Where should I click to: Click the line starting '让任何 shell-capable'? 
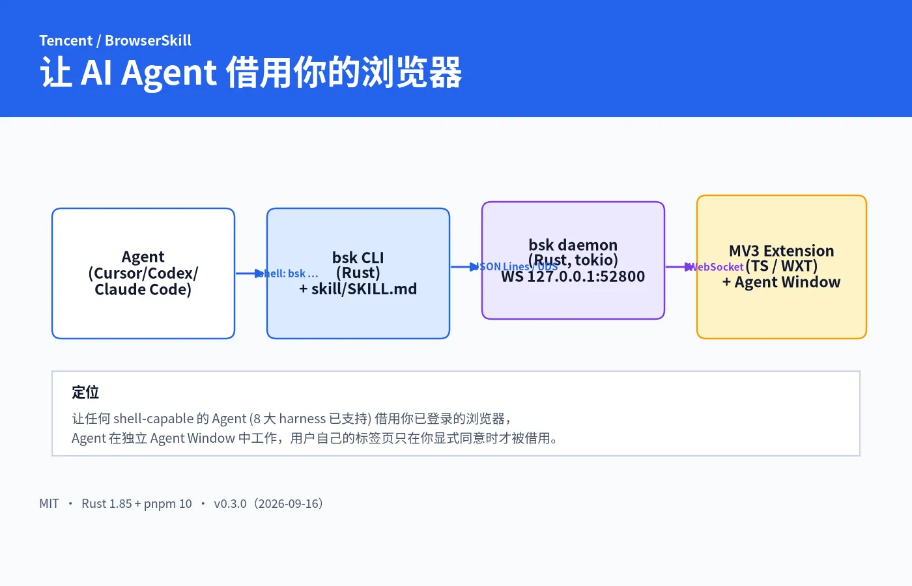291,419
